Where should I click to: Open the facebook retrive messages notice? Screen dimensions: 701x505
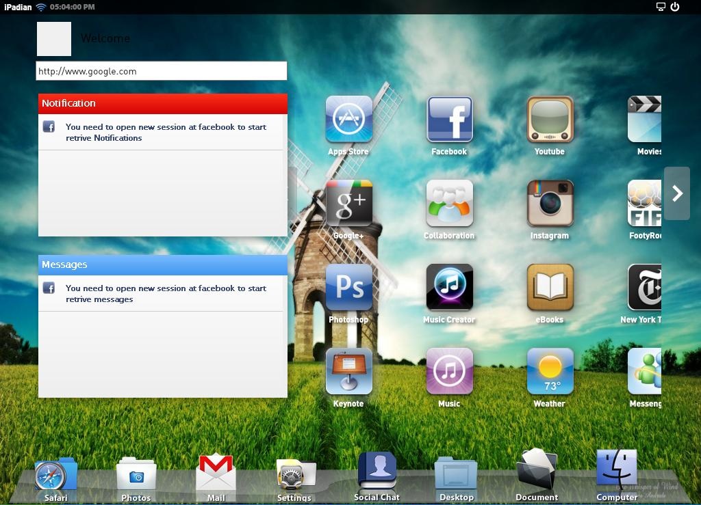(x=166, y=294)
